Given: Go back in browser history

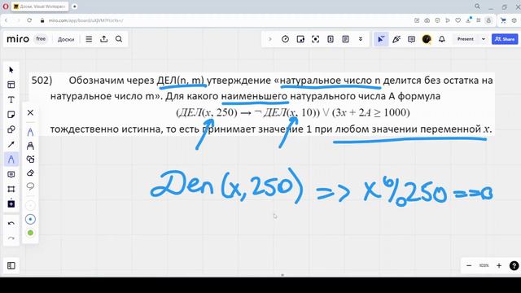Looking at the screenshot, I should [6, 20].
